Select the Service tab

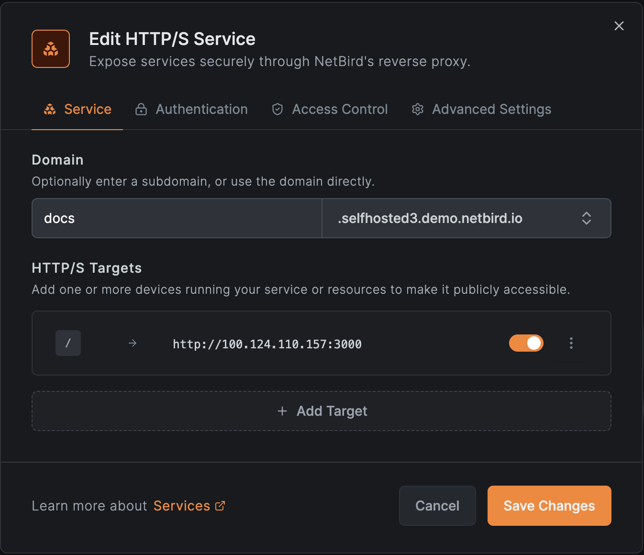pos(88,110)
